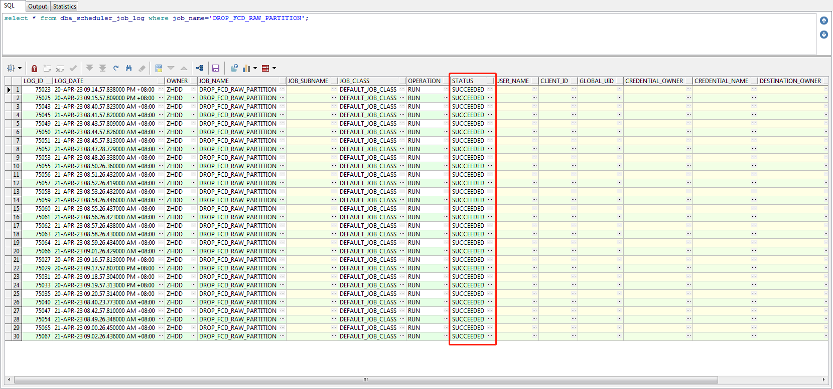Click the OPERATION column header
The width and height of the screenshot is (833, 389).
pos(428,81)
